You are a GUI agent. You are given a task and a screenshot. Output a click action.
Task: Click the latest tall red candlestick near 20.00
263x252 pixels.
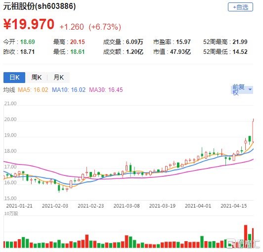[x=253, y=131]
